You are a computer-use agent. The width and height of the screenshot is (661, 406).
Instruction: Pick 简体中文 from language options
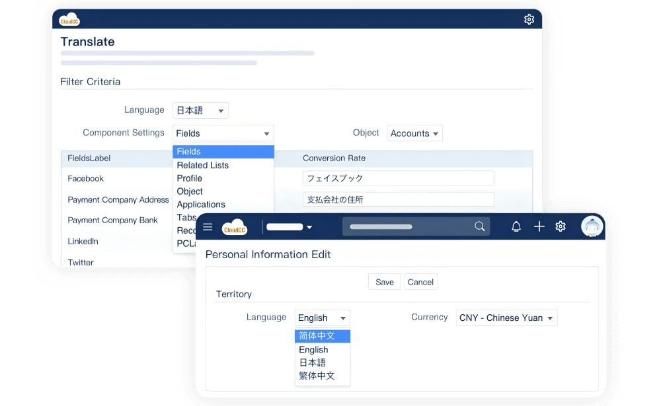point(317,336)
